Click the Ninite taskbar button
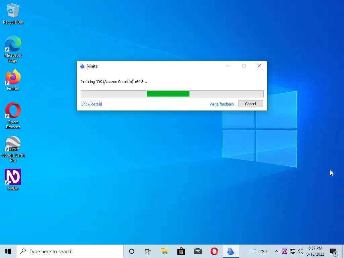 (230, 251)
